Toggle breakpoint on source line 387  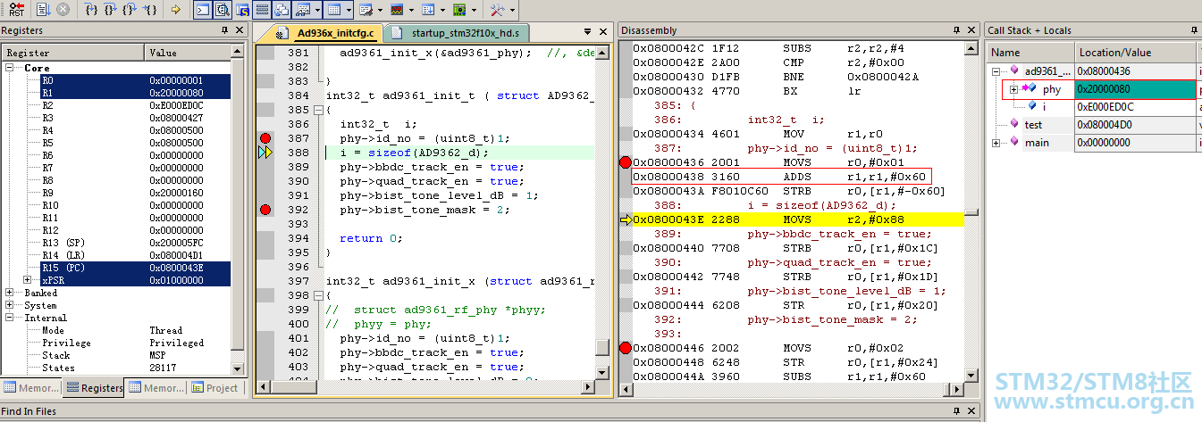click(x=265, y=138)
